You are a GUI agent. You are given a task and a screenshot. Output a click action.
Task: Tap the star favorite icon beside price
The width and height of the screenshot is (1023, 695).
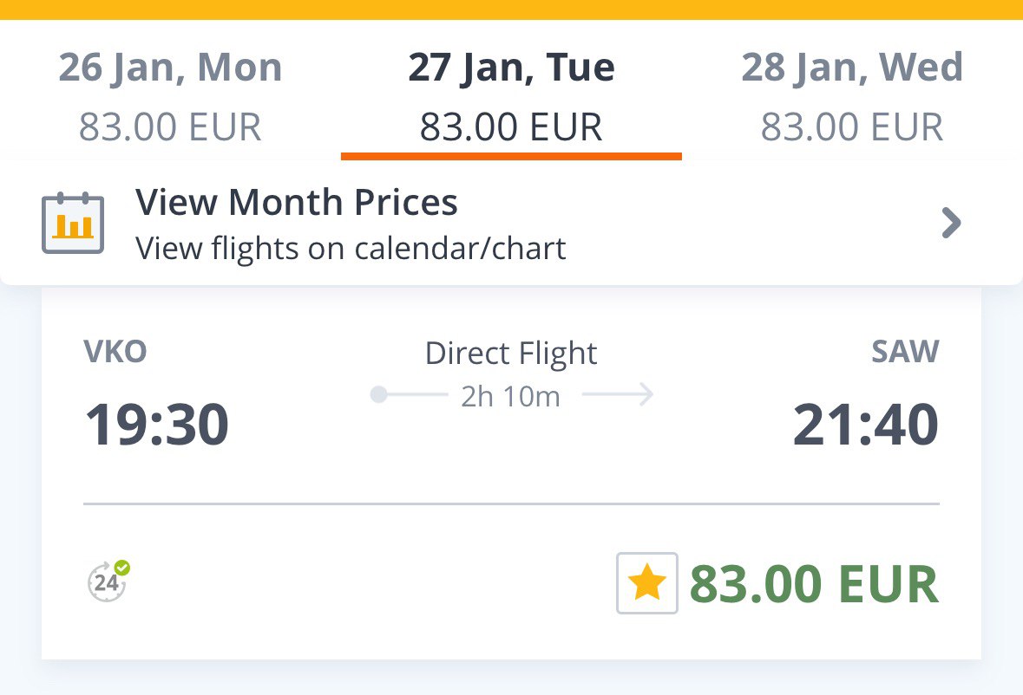(x=646, y=583)
